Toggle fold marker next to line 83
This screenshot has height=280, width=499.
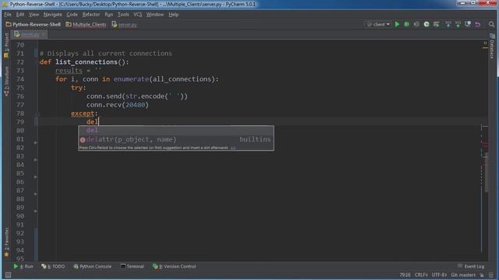(36, 160)
